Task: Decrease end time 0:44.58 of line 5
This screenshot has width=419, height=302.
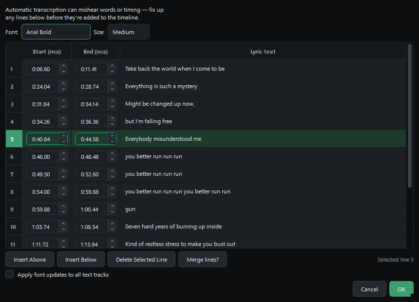Action: (112, 142)
